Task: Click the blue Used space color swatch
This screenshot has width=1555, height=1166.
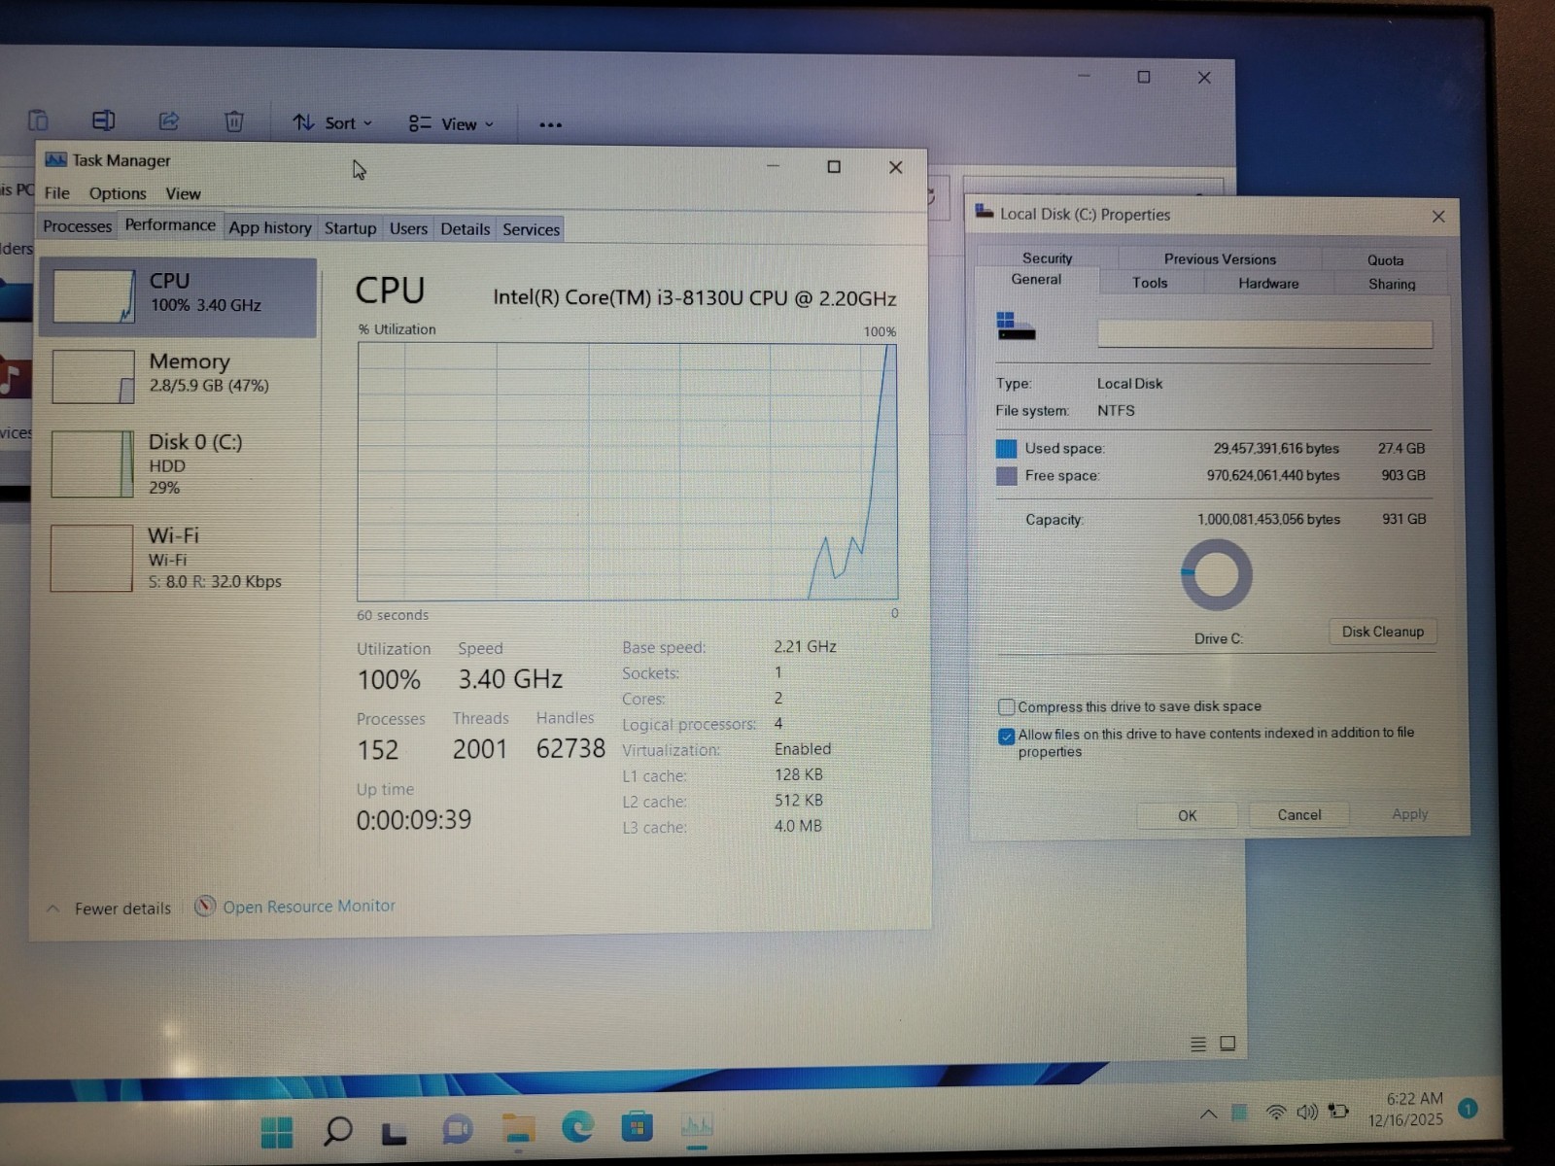Action: click(1006, 448)
